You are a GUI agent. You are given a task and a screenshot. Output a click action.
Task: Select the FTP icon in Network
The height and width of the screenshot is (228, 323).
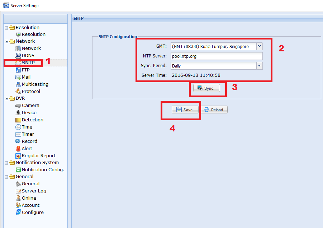point(18,70)
